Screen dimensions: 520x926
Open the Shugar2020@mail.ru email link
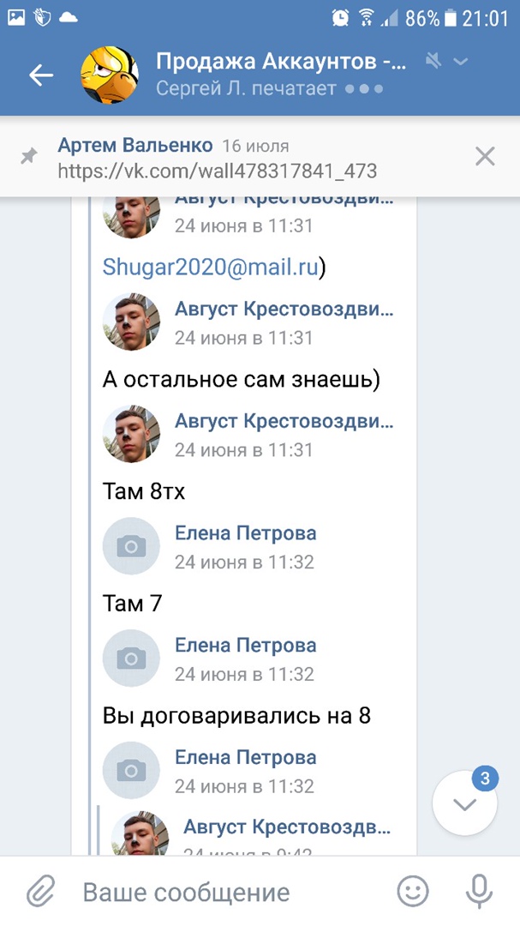(x=211, y=268)
